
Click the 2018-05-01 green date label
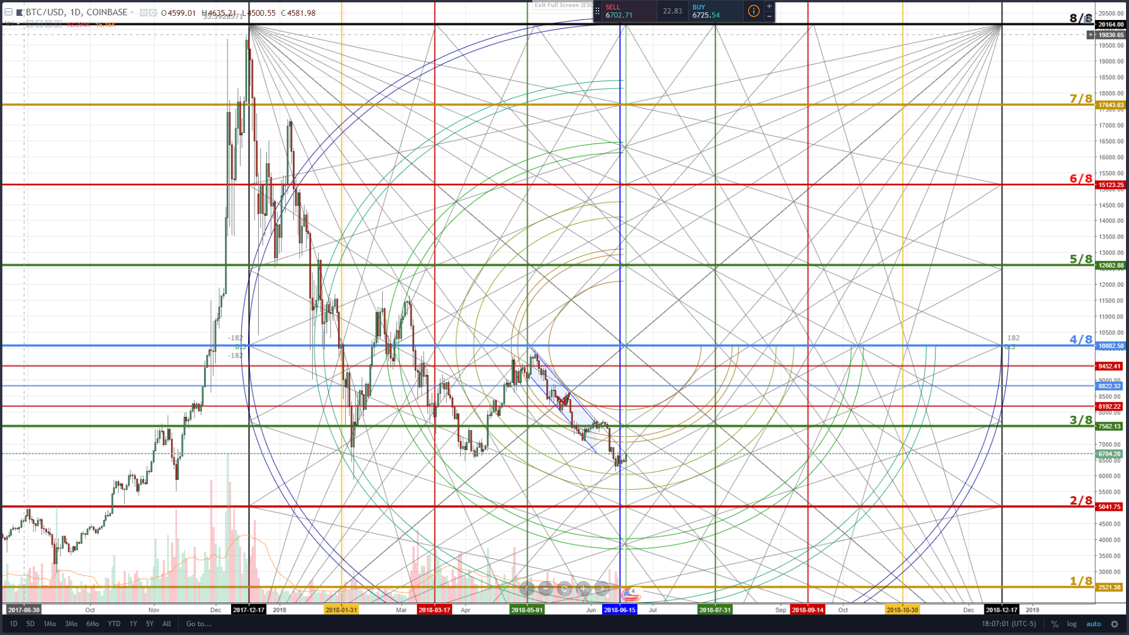coord(527,610)
